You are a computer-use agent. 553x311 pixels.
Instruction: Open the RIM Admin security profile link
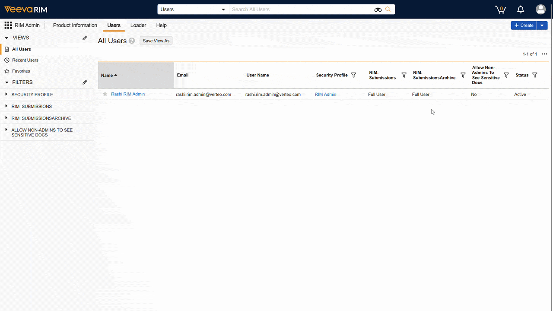pyautogui.click(x=325, y=94)
